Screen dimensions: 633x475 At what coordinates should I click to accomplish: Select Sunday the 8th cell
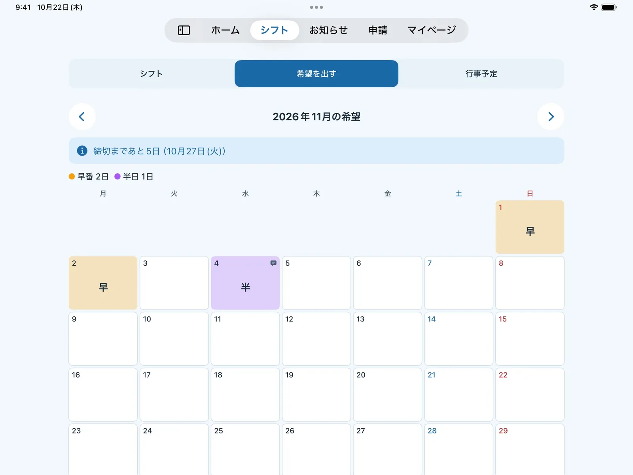click(x=530, y=283)
